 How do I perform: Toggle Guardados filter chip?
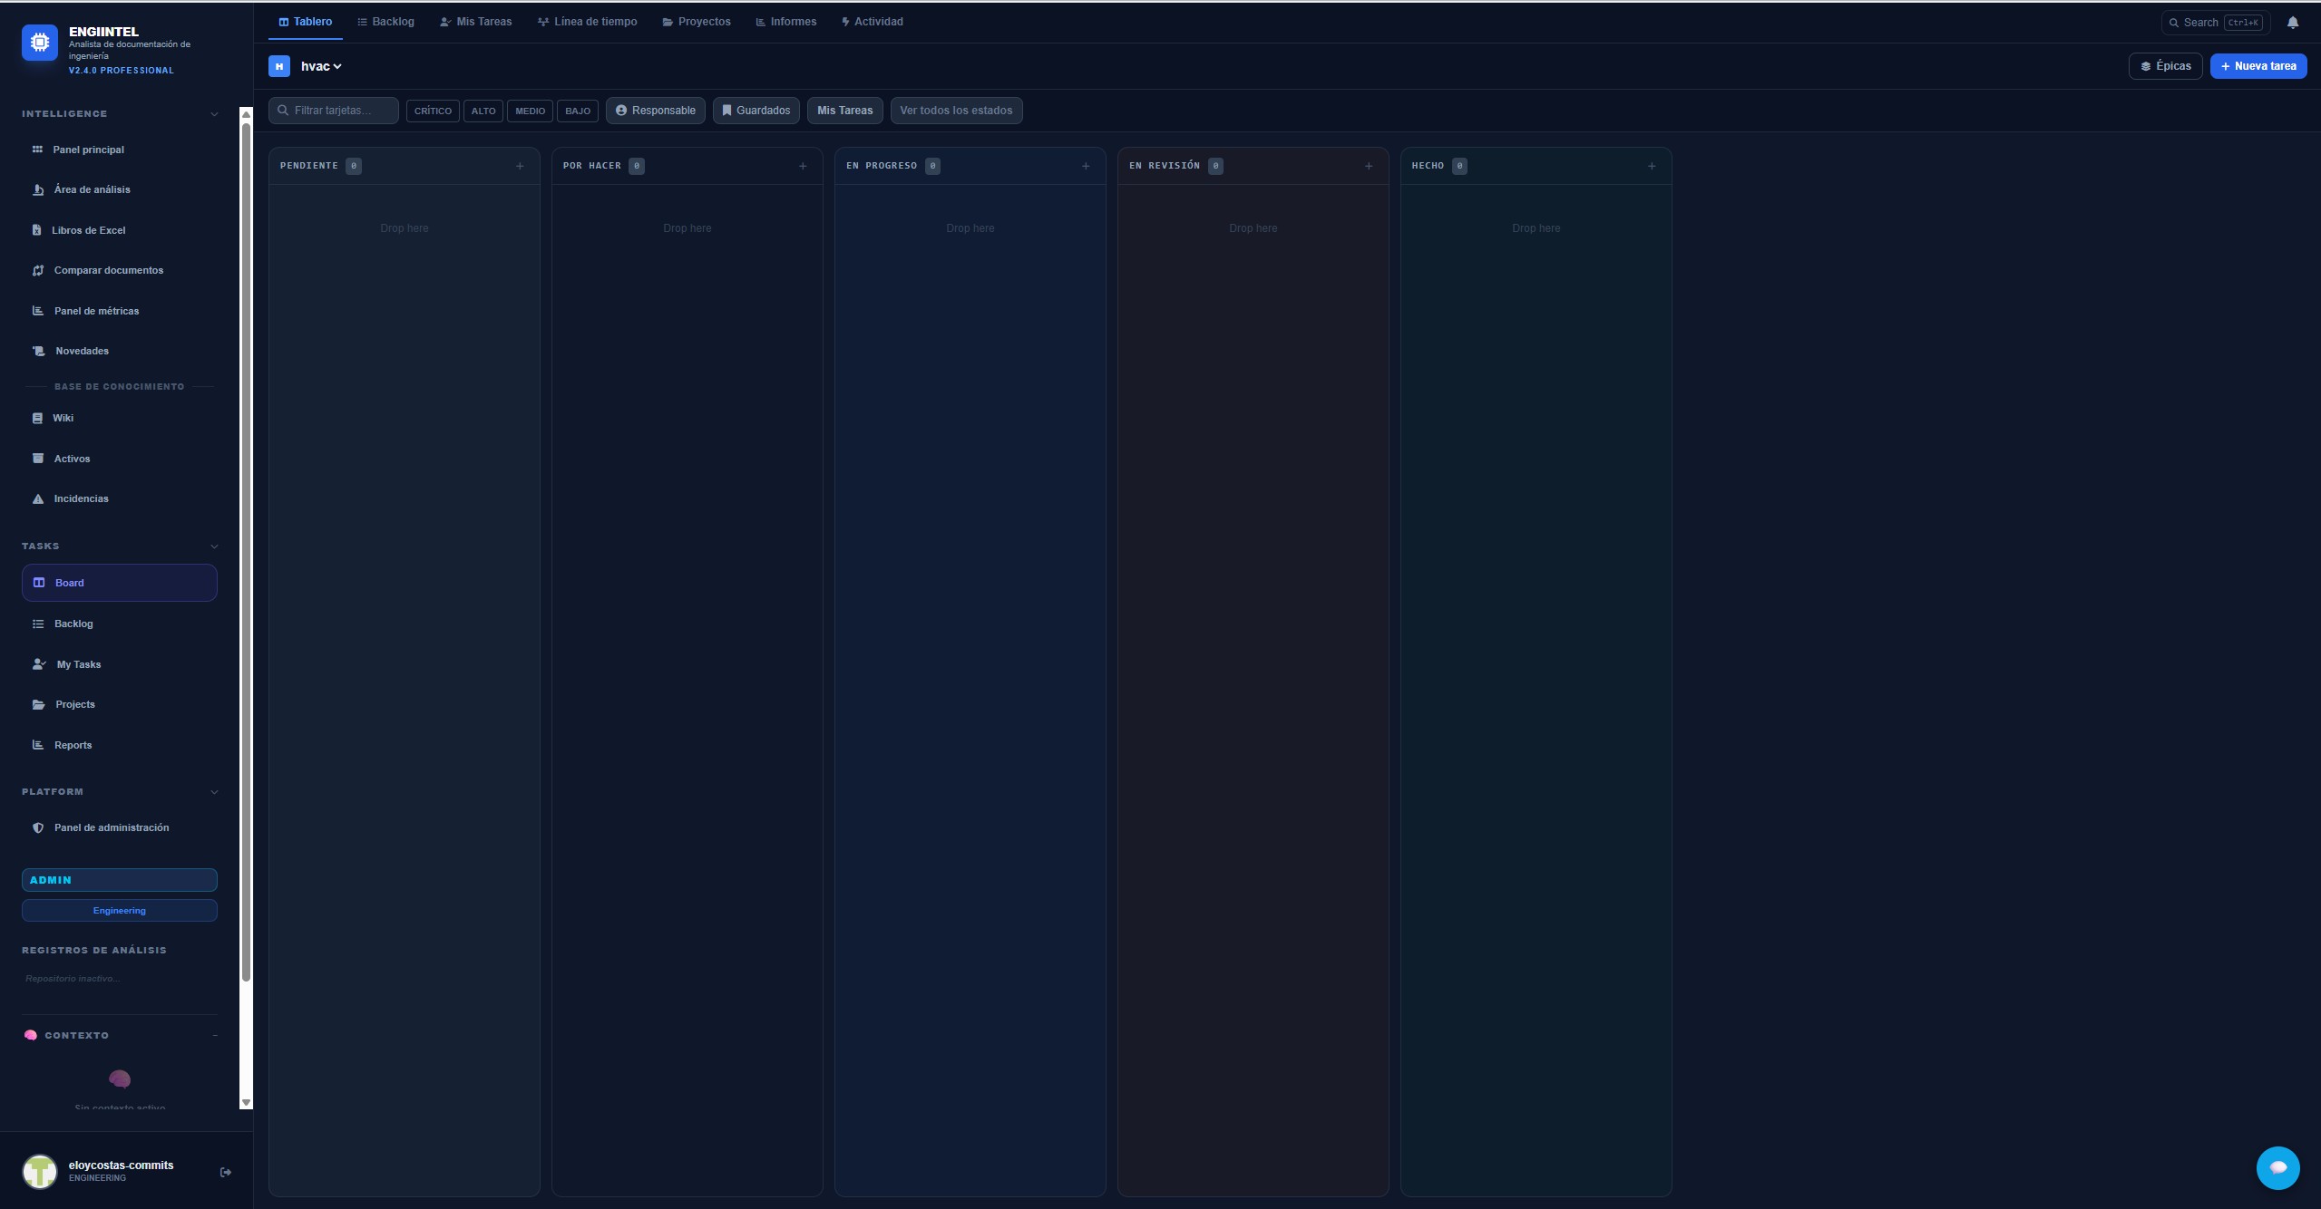756,111
